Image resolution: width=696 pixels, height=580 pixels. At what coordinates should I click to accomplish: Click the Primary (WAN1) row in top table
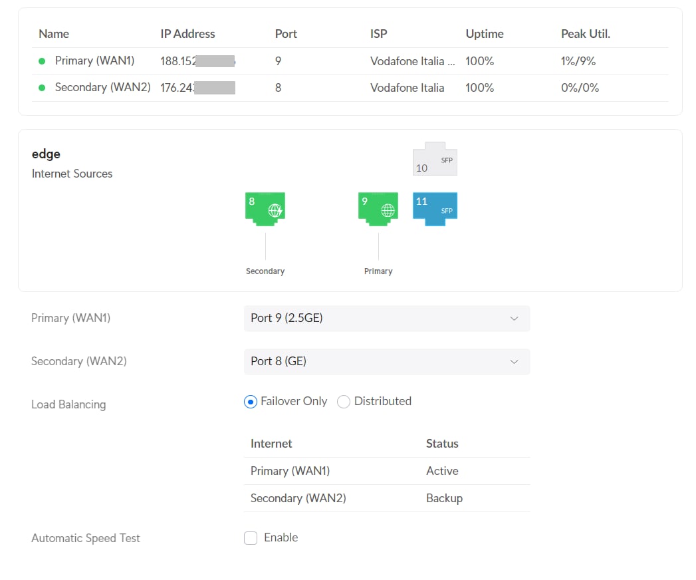(94, 61)
